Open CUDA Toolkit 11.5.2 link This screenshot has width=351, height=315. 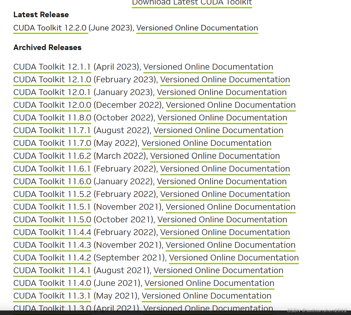coord(52,194)
